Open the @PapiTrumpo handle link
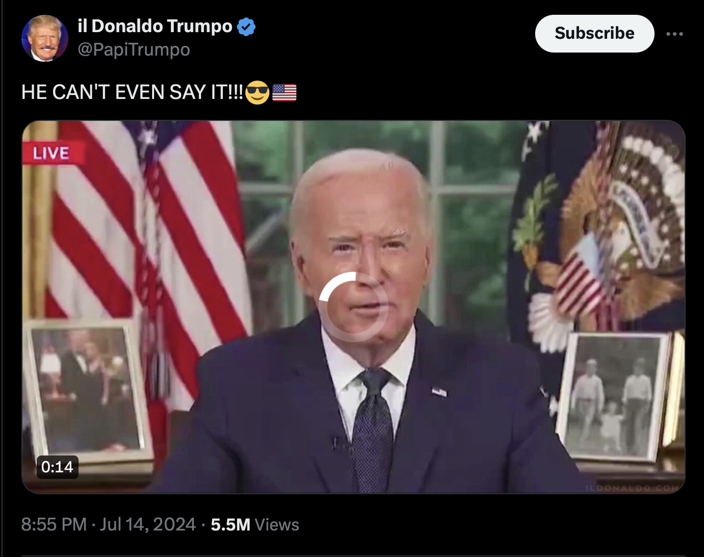 click(x=134, y=49)
